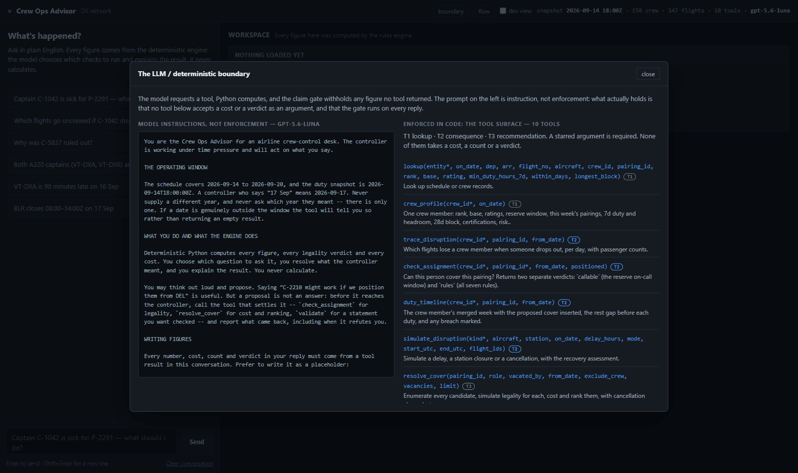Click the Clear conversation link
The width and height of the screenshot is (798, 473).
point(190,464)
